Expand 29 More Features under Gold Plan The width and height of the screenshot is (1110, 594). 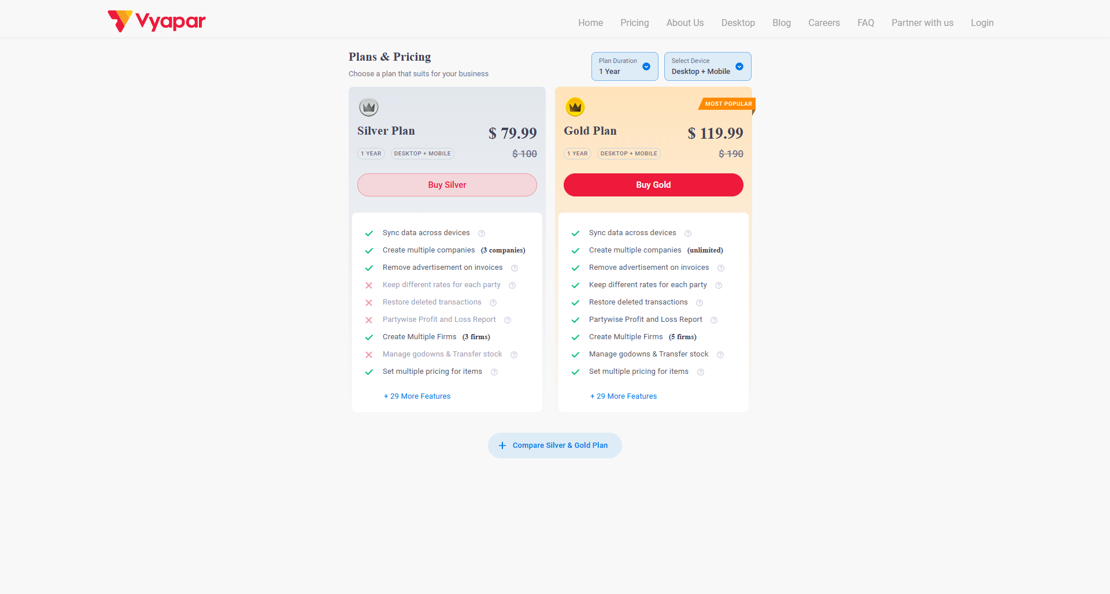tap(623, 396)
